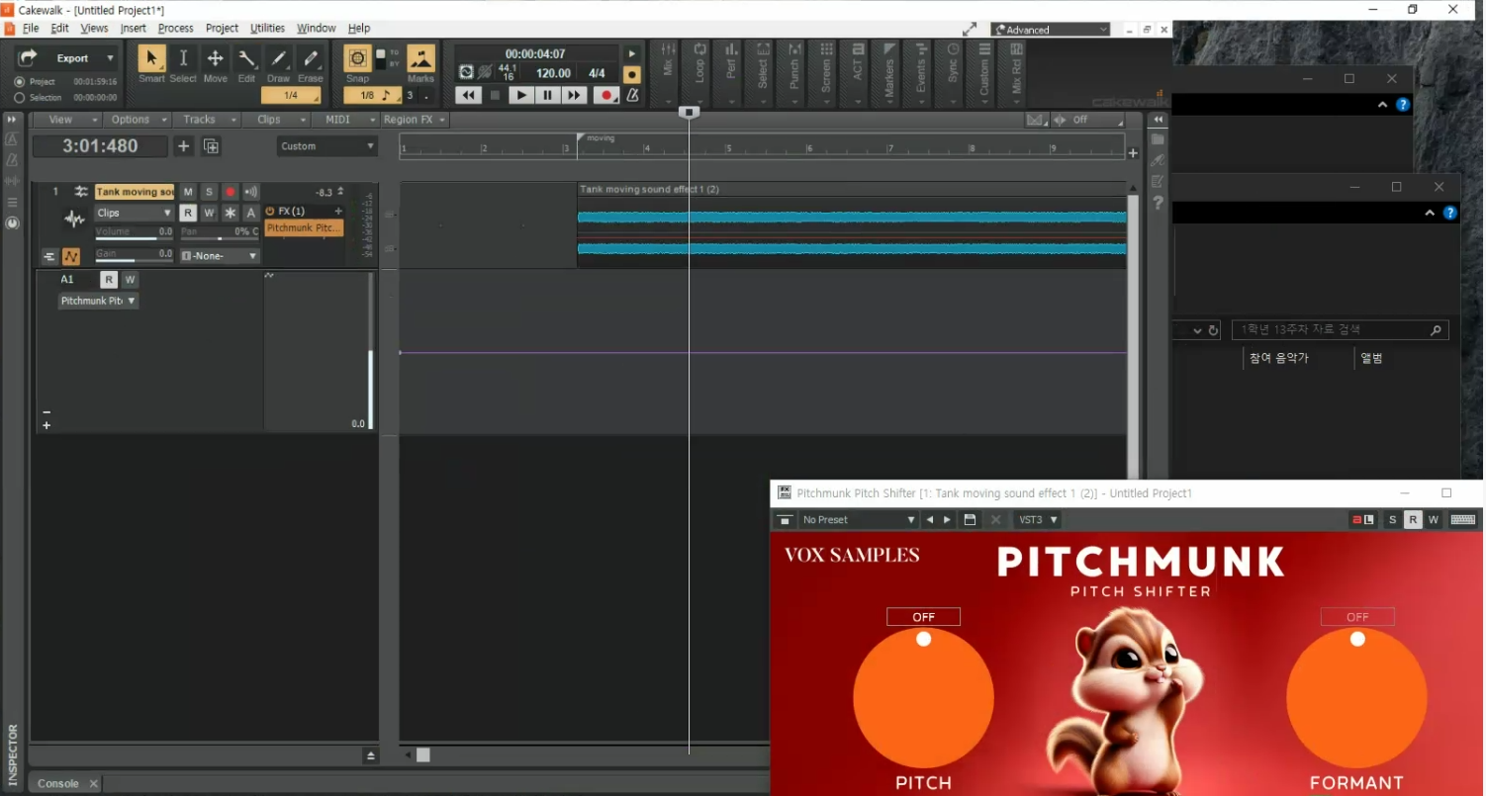Screen dimensions: 1486x796
Task: Toggle take lanes button on track 1
Action: [x=49, y=257]
